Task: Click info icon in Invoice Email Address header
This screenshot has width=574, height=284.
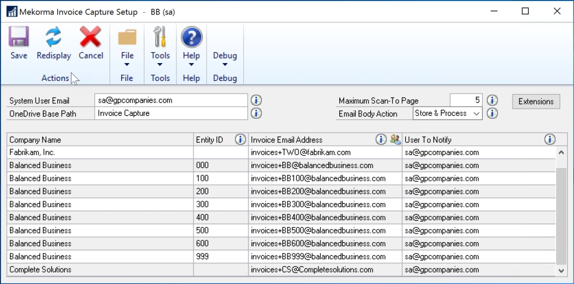Action: (x=381, y=139)
